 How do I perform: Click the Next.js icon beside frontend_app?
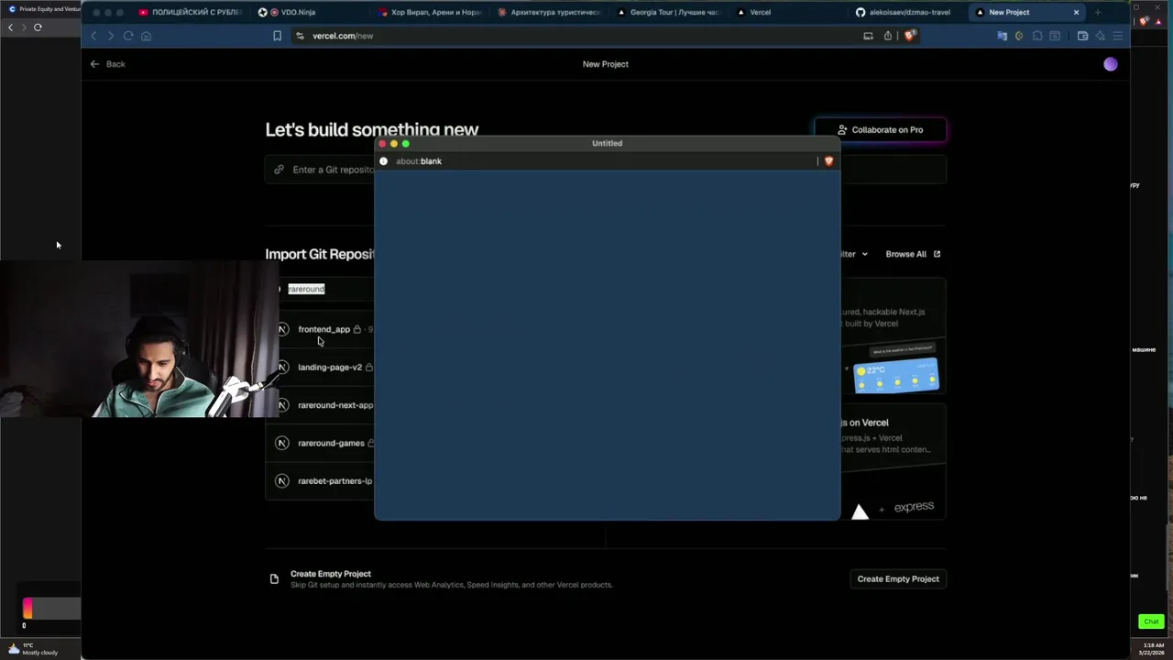283,329
